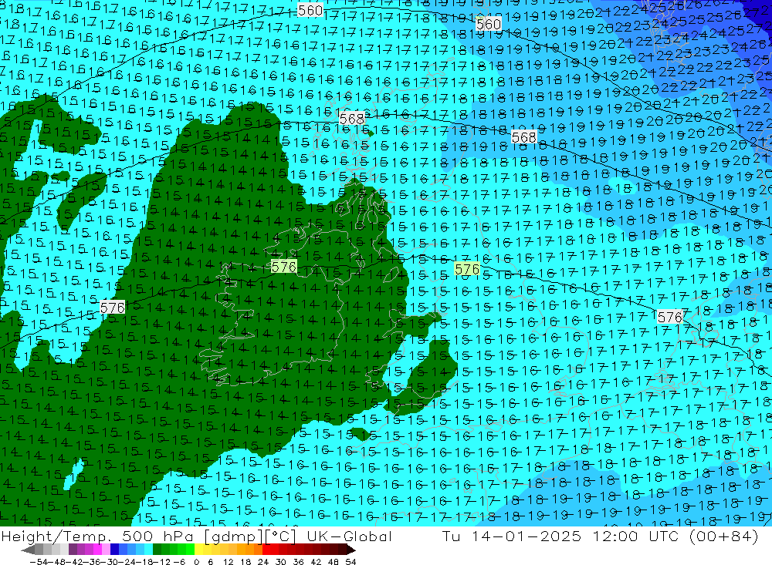Click the right 560 contour label

click(x=489, y=24)
